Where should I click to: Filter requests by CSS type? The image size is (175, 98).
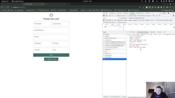click(x=115, y=20)
